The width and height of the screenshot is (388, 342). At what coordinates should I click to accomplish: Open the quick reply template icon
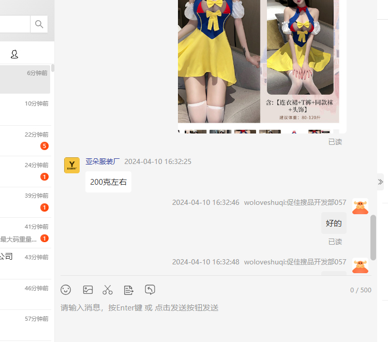click(x=129, y=290)
